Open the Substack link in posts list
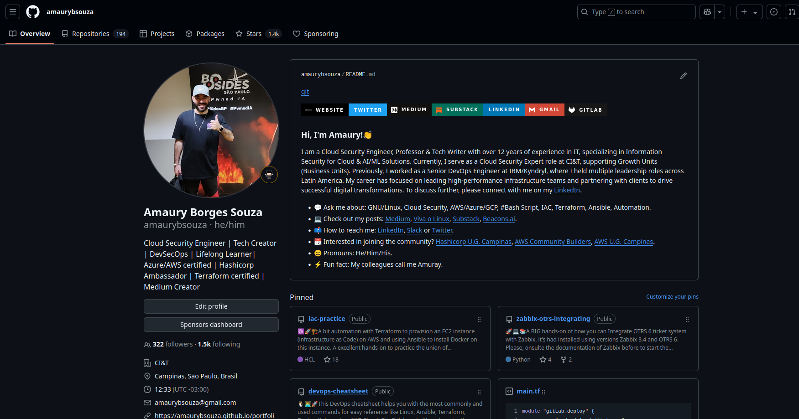 tap(466, 219)
